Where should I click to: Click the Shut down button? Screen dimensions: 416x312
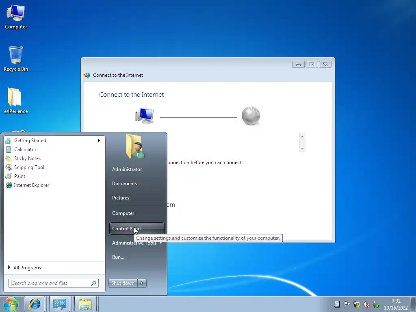[x=123, y=283]
